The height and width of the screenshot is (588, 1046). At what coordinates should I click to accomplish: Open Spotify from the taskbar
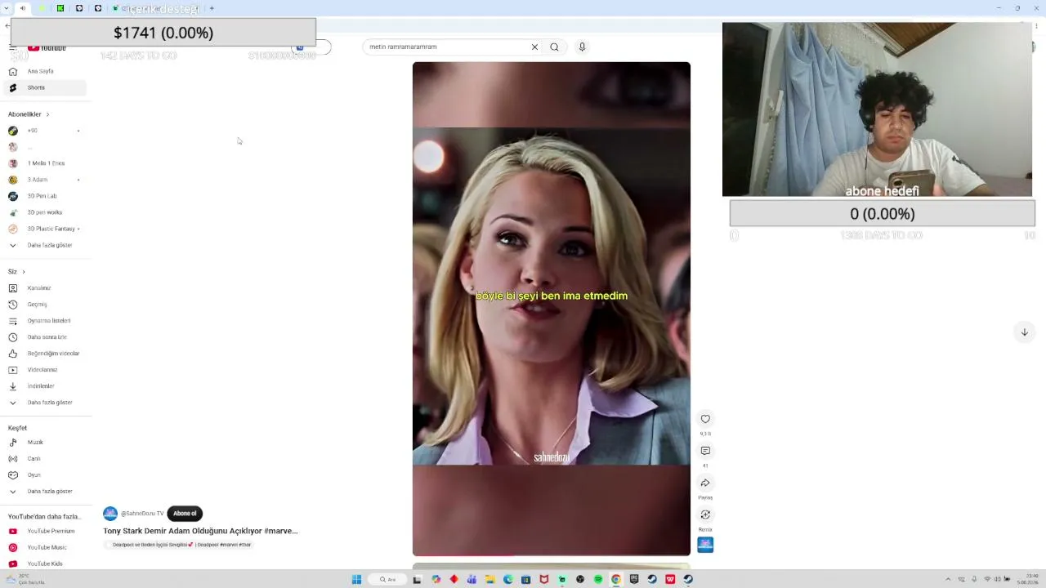(598, 580)
